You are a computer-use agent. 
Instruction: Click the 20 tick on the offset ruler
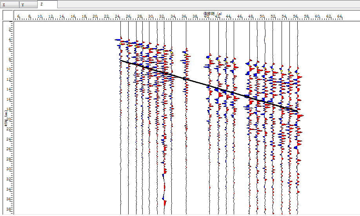point(95,17)
